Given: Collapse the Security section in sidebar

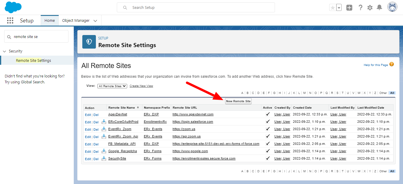Looking at the screenshot, I should [4, 51].
